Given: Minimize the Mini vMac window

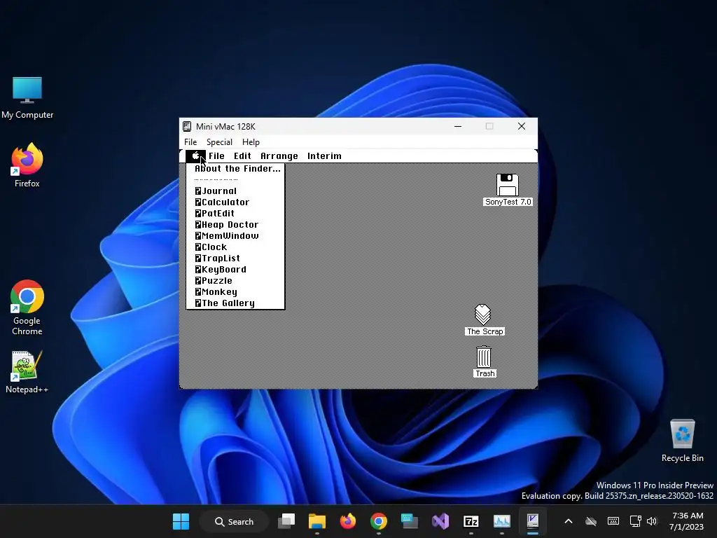Looking at the screenshot, I should 458,126.
